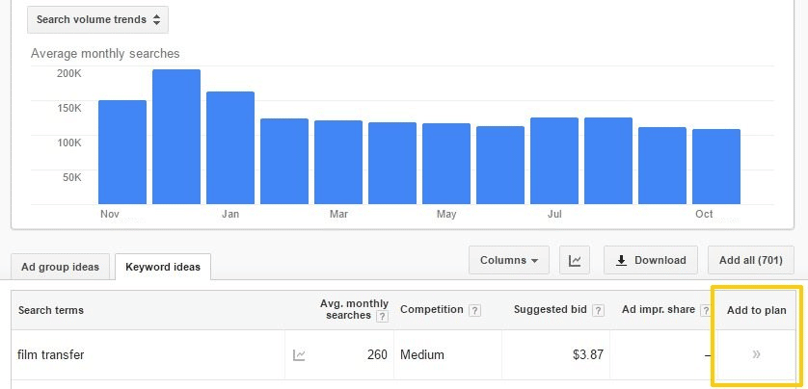Show trend chart icon for film transfer
808x389 pixels.
[x=300, y=355]
